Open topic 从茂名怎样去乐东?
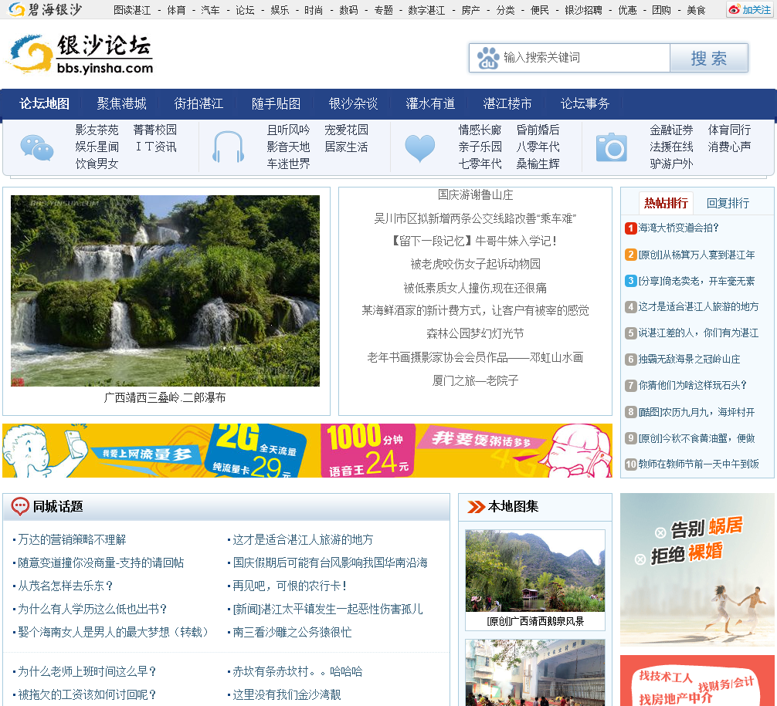Image resolution: width=777 pixels, height=706 pixels. coord(66,586)
